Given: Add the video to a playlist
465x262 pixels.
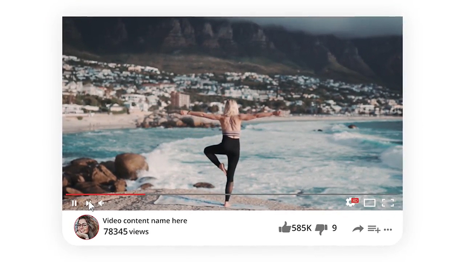Looking at the screenshot, I should pyautogui.click(x=374, y=229).
